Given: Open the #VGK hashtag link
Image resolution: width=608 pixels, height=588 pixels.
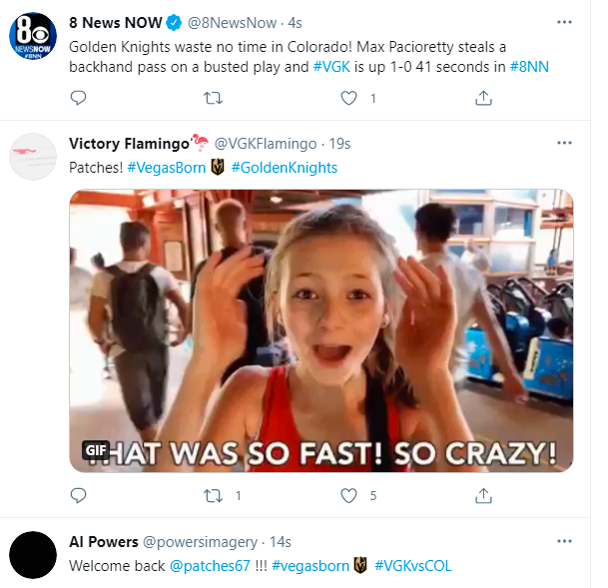Looking at the screenshot, I should tap(330, 66).
